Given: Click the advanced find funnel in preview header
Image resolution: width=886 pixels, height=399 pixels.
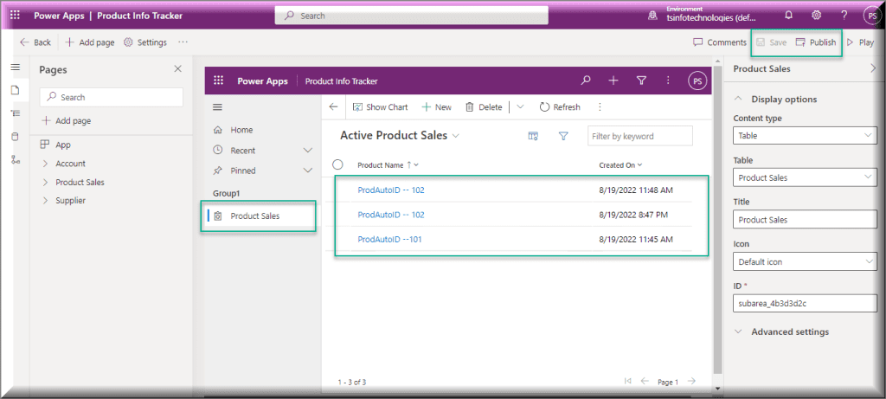Looking at the screenshot, I should (x=641, y=80).
